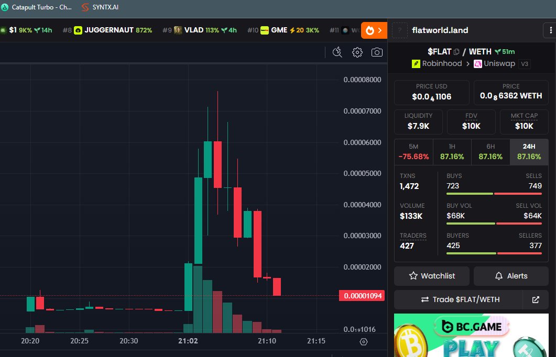Open the chart indicators quick-search icon
This screenshot has width=556, height=357.
(x=337, y=52)
